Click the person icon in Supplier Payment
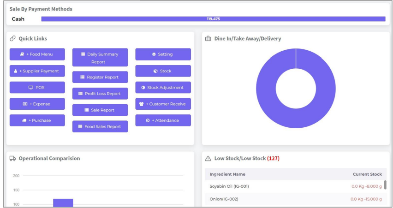This screenshot has width=393, height=208. [x=16, y=71]
